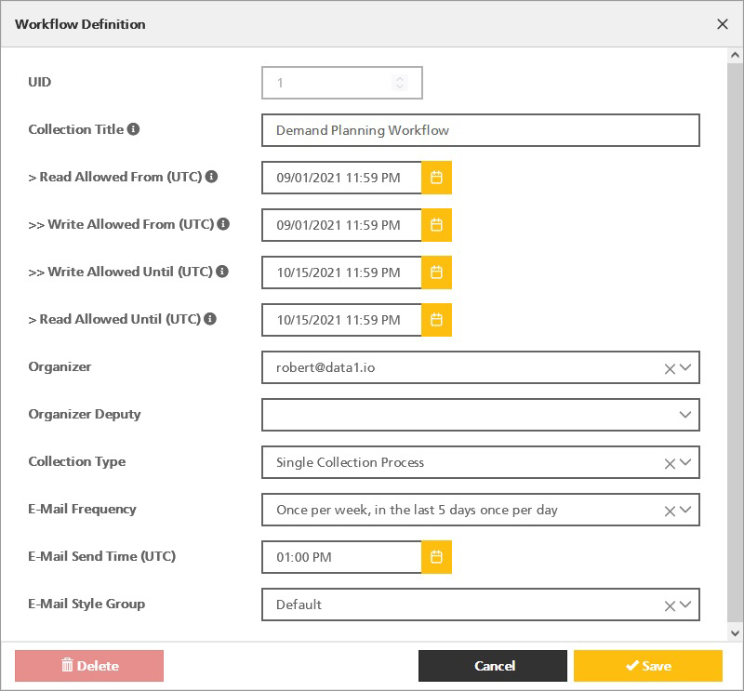Click the Write Allowed Until date field
744x691 pixels.
tap(341, 272)
